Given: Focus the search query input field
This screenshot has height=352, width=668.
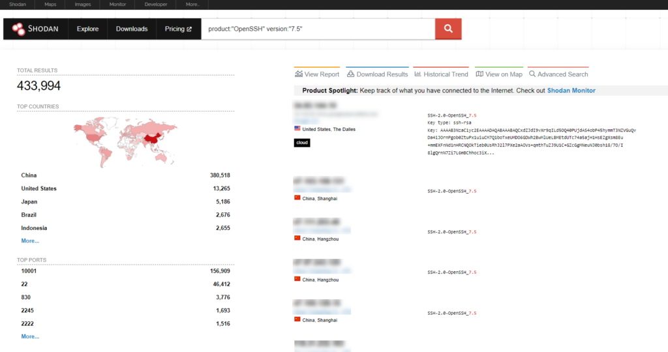Looking at the screenshot, I should click(318, 29).
